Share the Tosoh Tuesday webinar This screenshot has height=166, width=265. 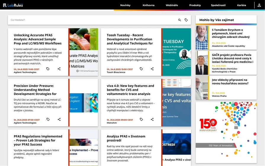point(152,69)
